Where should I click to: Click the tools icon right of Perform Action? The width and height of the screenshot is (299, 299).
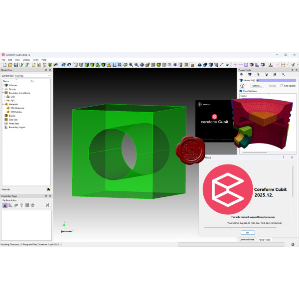point(47,205)
